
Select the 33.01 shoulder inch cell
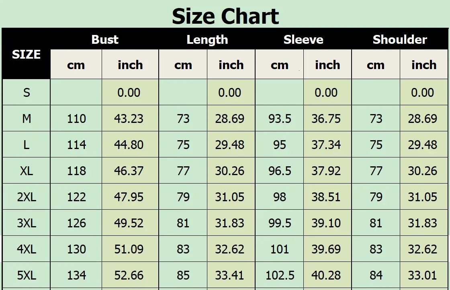click(x=422, y=275)
